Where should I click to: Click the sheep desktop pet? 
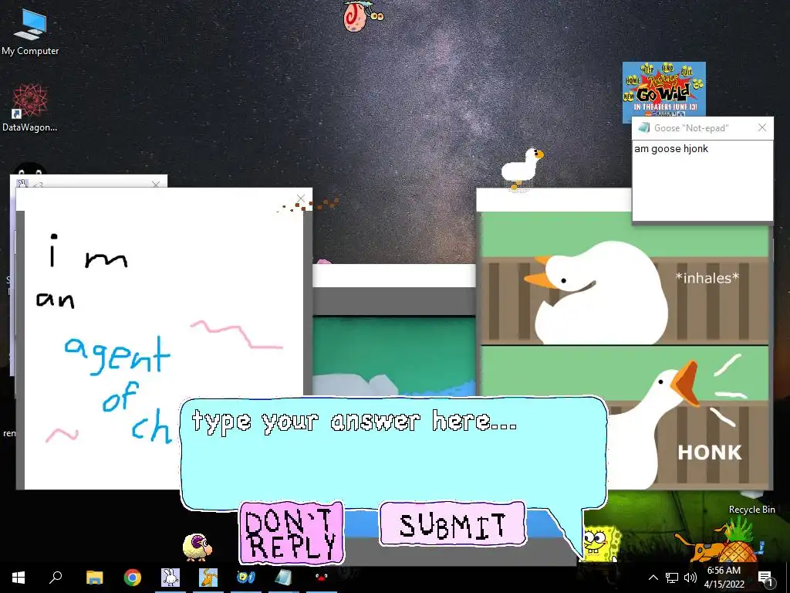click(x=197, y=547)
